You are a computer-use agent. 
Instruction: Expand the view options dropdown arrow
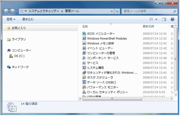pos(156,19)
